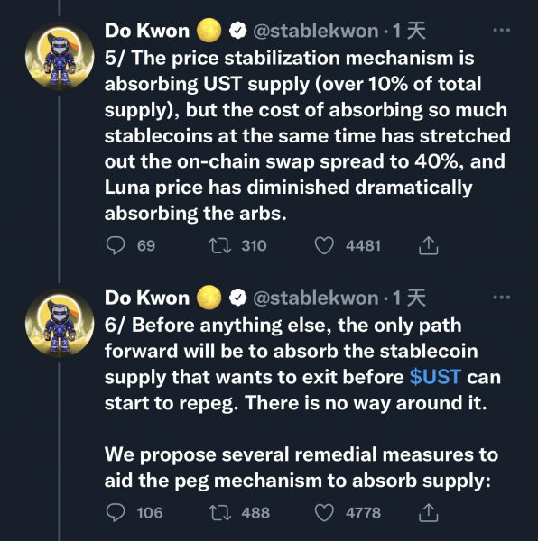
Task: Open Do Kwon's avatar on first tweet
Action: coord(60,56)
